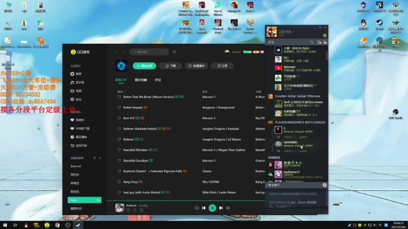The height and width of the screenshot is (229, 408).
Task: Add a new playlist with plus icon
Action: tap(94, 158)
